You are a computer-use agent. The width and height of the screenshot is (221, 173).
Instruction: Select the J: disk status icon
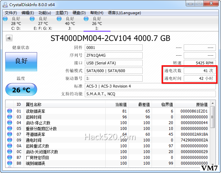pyautogui.click(x=59, y=19)
